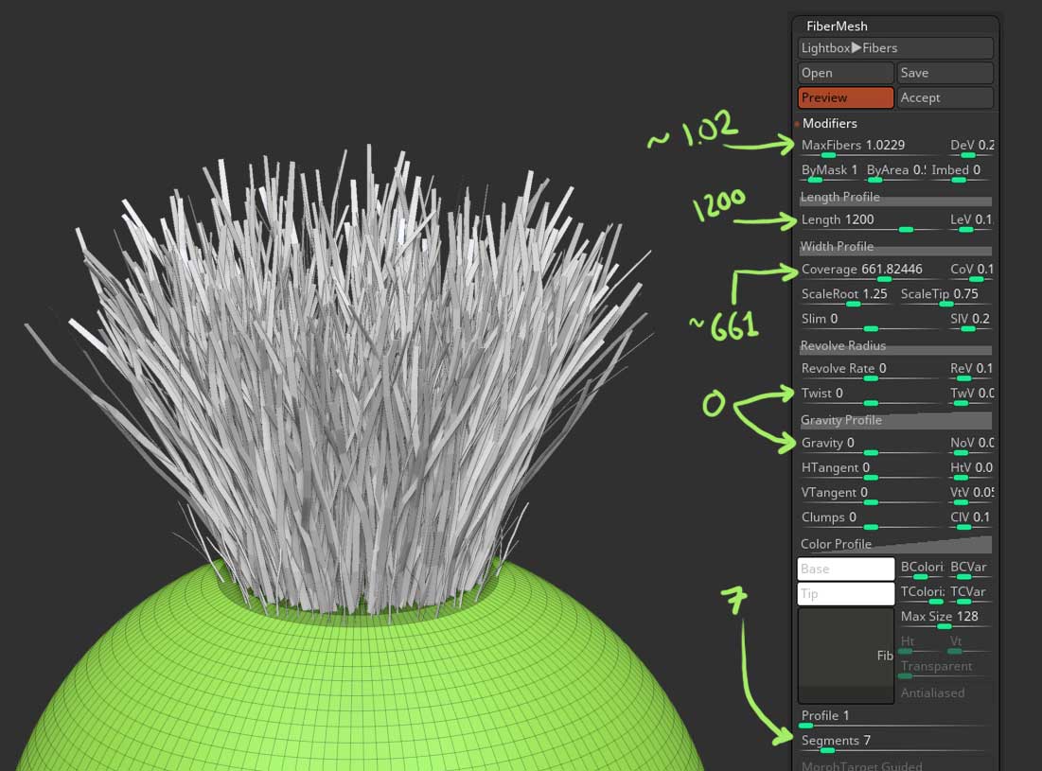Pick the Tip fiber color swatch
This screenshot has height=771, width=1042.
pyautogui.click(x=845, y=594)
